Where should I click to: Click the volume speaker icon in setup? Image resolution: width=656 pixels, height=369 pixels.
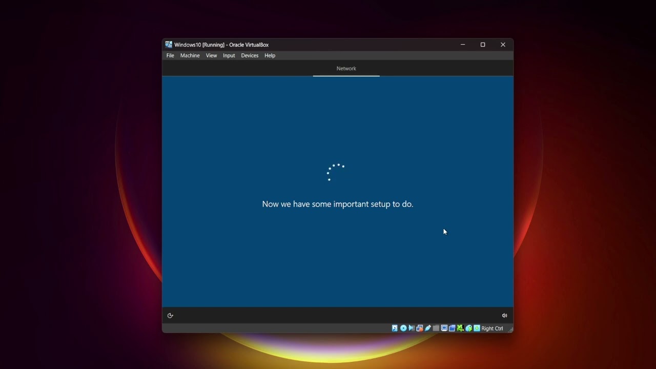tap(504, 316)
